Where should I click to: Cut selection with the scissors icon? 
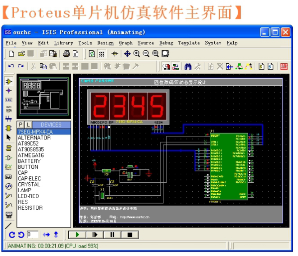(x=33, y=66)
